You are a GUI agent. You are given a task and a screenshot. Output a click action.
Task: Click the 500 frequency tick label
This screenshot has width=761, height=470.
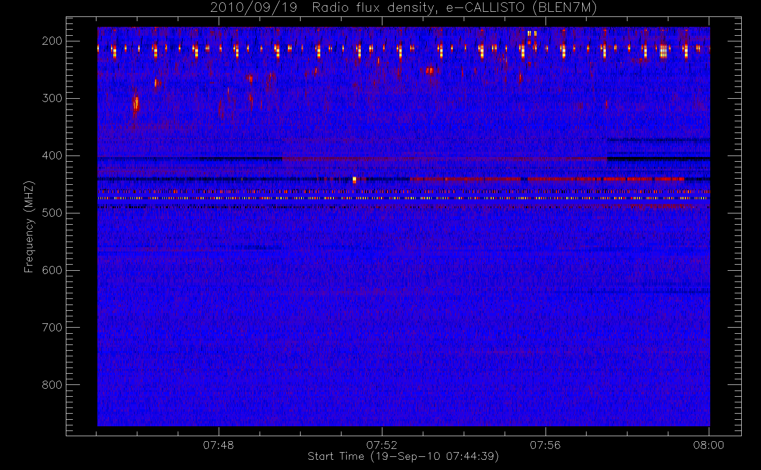click(x=52, y=213)
